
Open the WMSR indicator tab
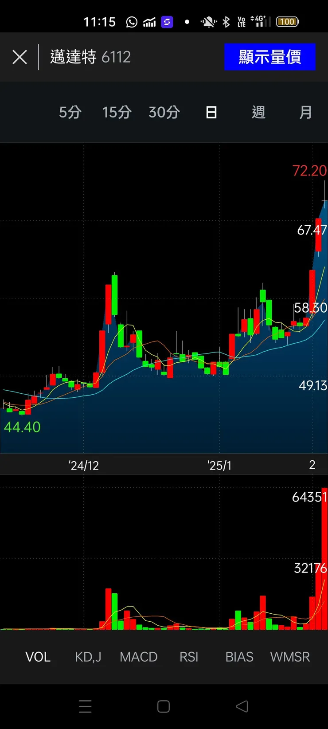(x=290, y=657)
